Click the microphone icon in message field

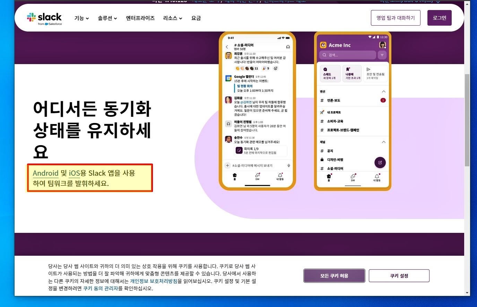click(288, 166)
